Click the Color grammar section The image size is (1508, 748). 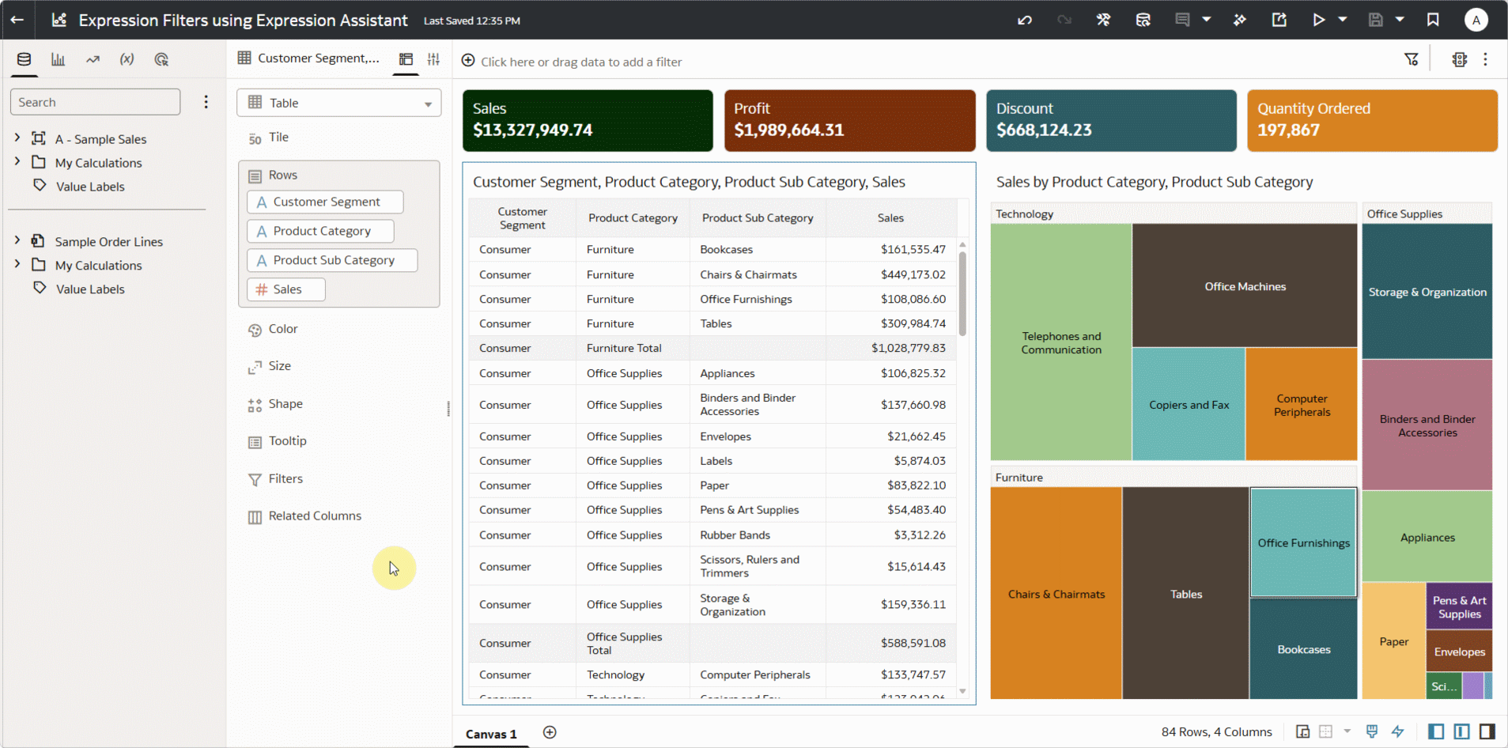click(283, 329)
